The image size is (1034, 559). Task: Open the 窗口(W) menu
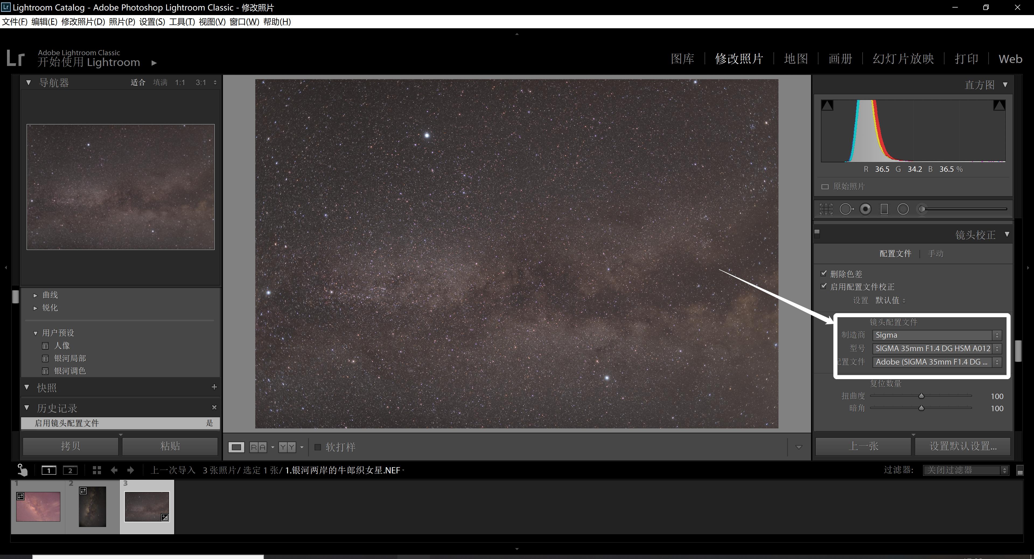point(244,22)
